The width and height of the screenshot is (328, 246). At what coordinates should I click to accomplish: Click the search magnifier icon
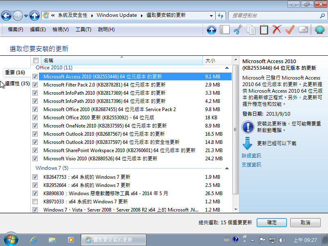click(x=322, y=16)
